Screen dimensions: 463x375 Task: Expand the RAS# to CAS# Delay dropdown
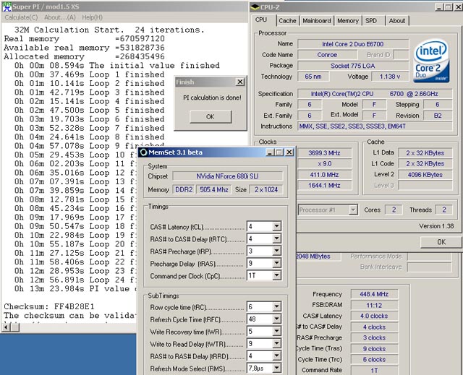coord(276,238)
